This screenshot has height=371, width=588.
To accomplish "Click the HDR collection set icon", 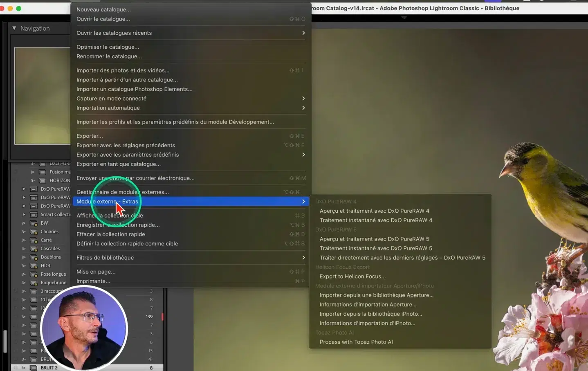I will click(34, 266).
